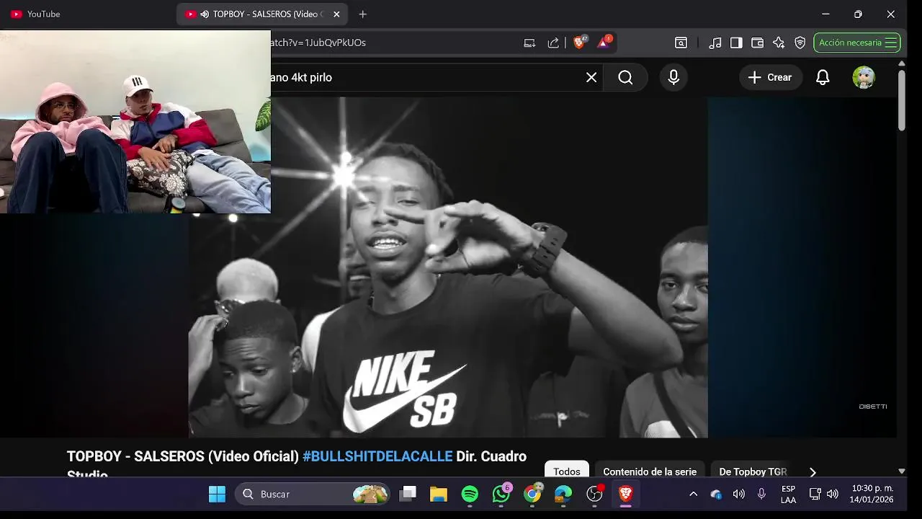Click the page vertical scrollbar thumb
The height and width of the screenshot is (519, 922).
pos(902,101)
